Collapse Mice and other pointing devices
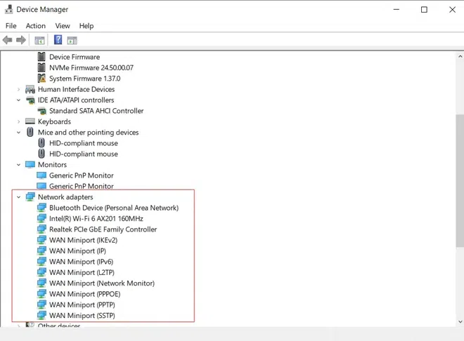 (19, 133)
